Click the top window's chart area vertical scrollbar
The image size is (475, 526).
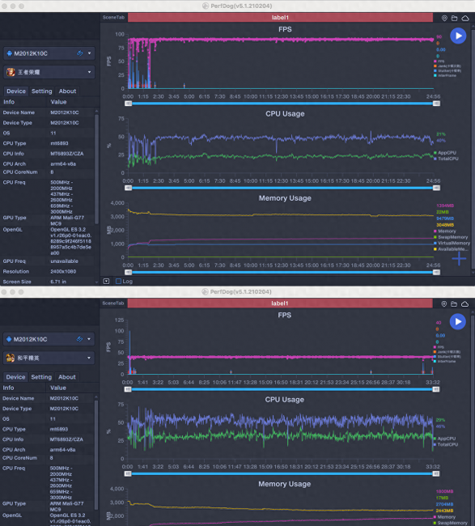473,147
